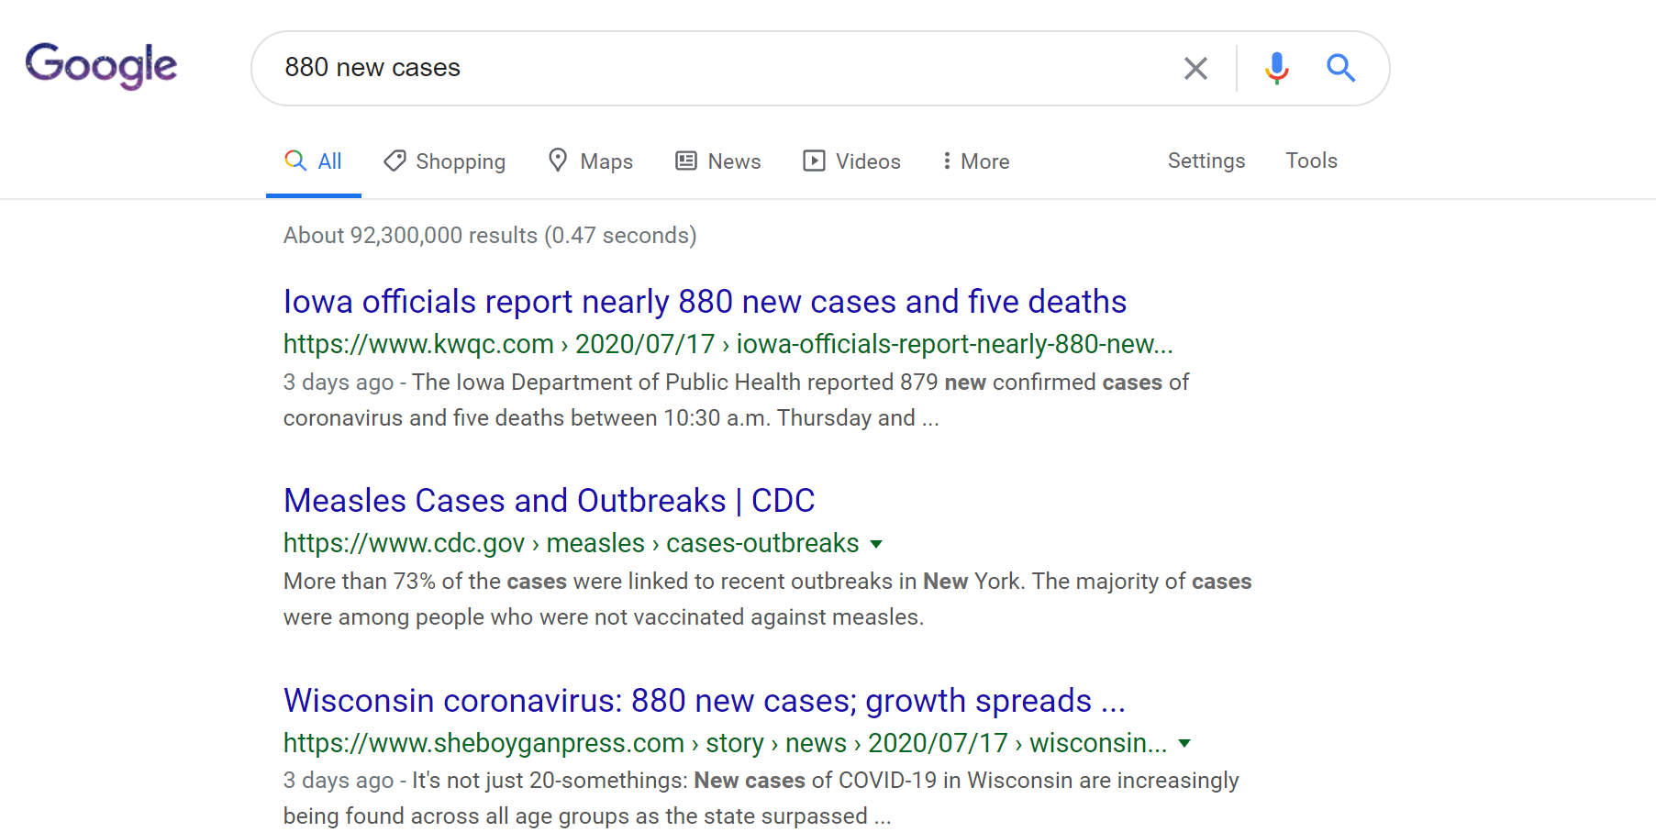
Task: Click the Maps pin icon
Action: point(558,161)
